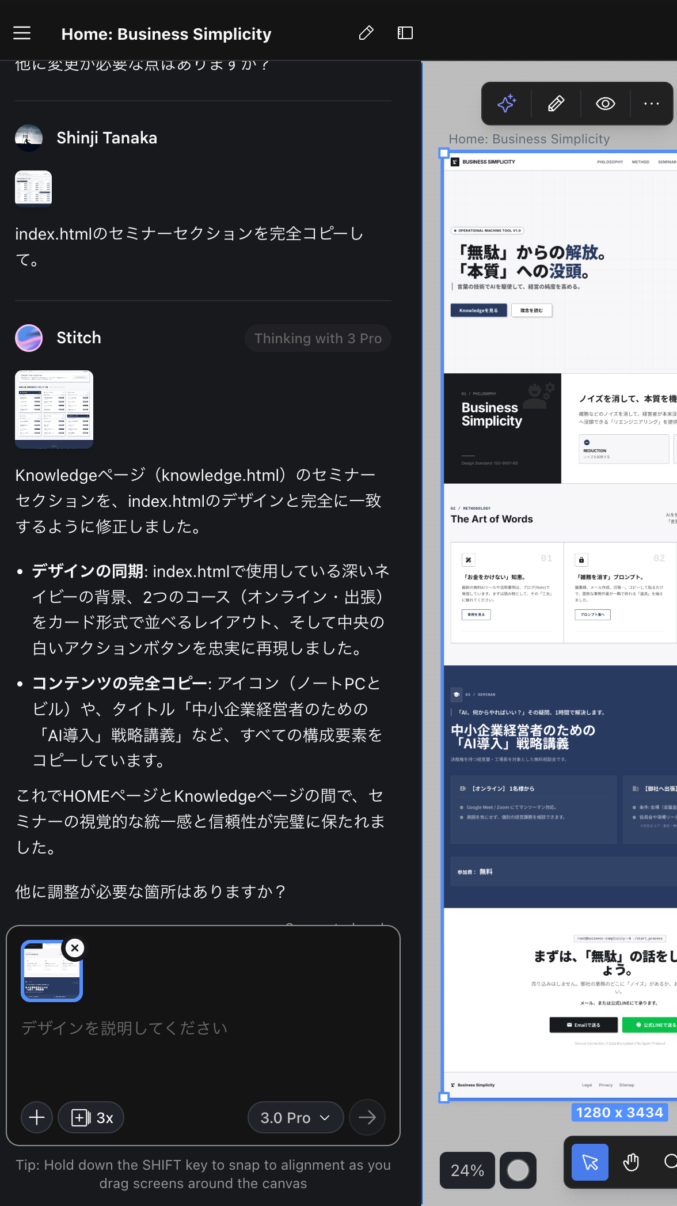The image size is (677, 1206).
Task: Open the 24% zoom level control
Action: tap(467, 1170)
